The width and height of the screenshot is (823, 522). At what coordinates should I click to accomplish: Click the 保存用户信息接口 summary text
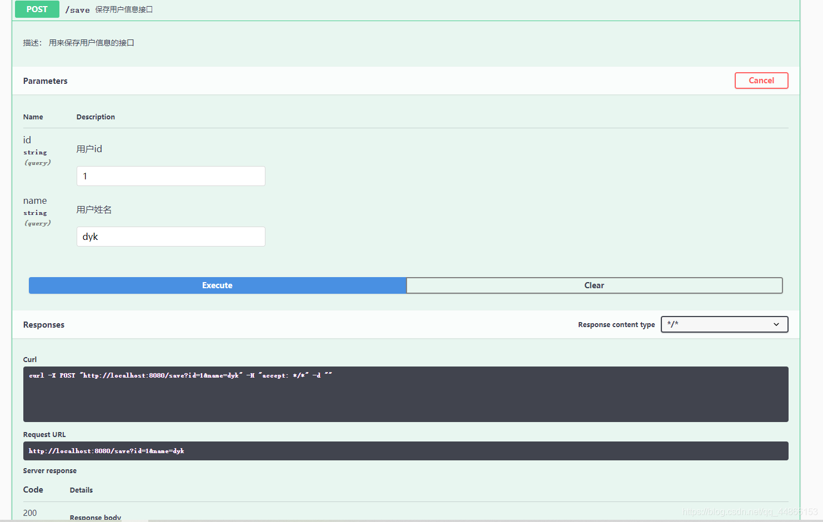tap(124, 9)
